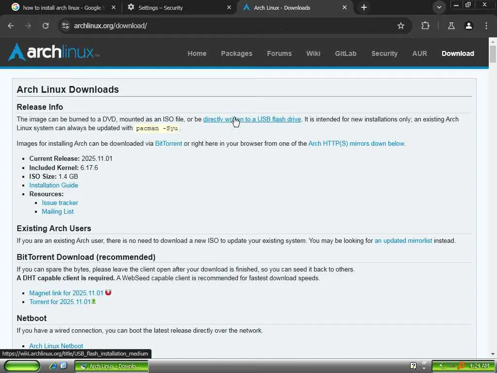This screenshot has height=373, width=497.
Task: Select Arch Linux taskbar window button
Action: point(112,366)
